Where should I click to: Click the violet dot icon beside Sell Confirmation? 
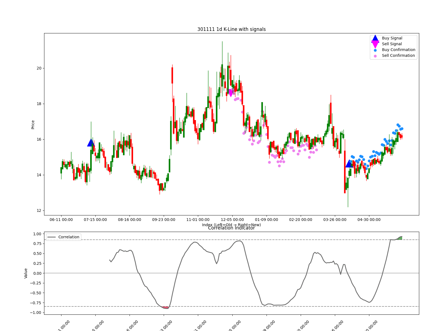point(375,56)
